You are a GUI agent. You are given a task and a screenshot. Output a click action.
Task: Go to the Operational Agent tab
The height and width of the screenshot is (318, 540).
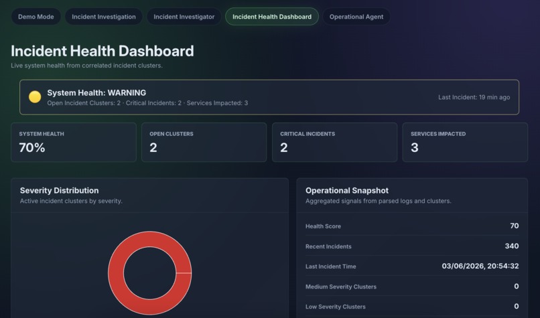click(x=356, y=17)
